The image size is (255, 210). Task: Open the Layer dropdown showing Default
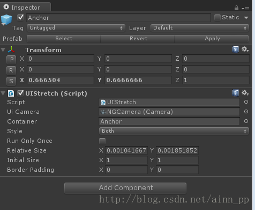pos(200,28)
